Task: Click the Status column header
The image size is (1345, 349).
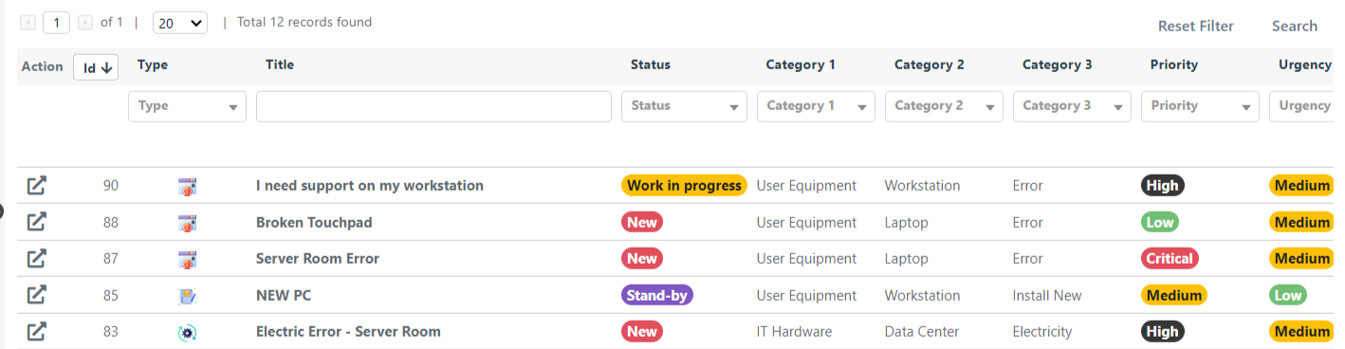Action: (x=651, y=65)
